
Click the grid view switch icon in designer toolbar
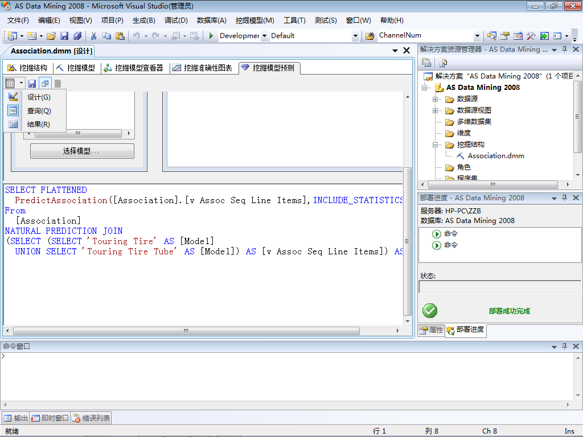10,83
